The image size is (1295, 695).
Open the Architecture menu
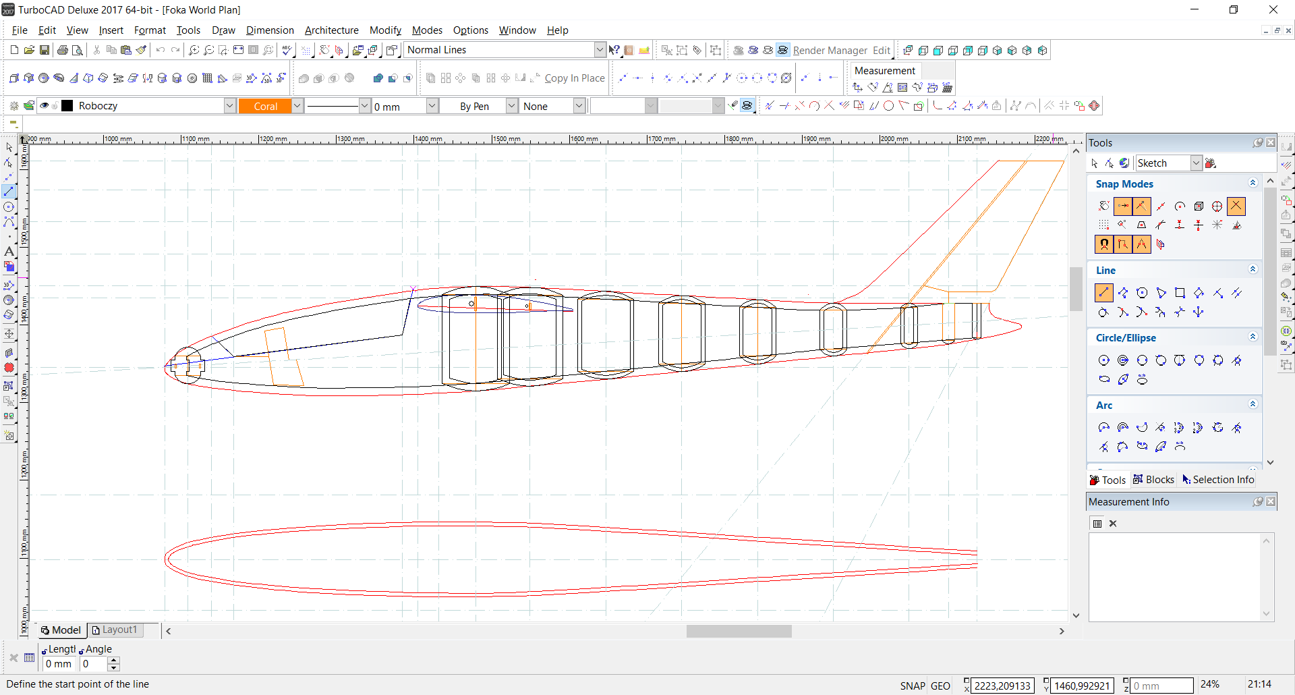tap(331, 30)
